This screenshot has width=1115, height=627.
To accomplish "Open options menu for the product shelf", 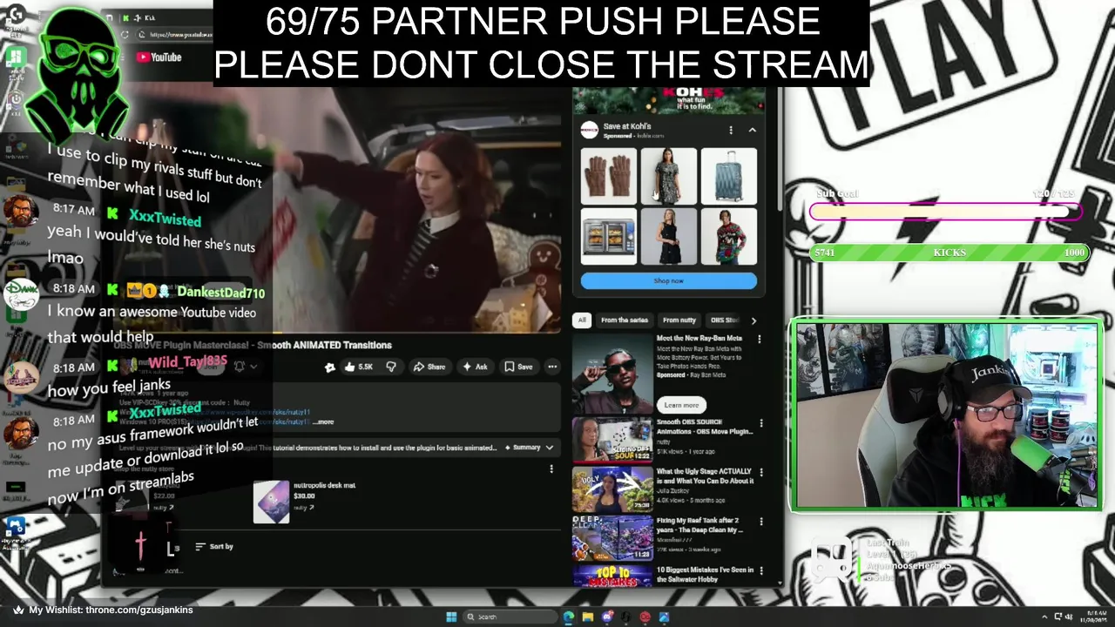I will click(x=551, y=469).
